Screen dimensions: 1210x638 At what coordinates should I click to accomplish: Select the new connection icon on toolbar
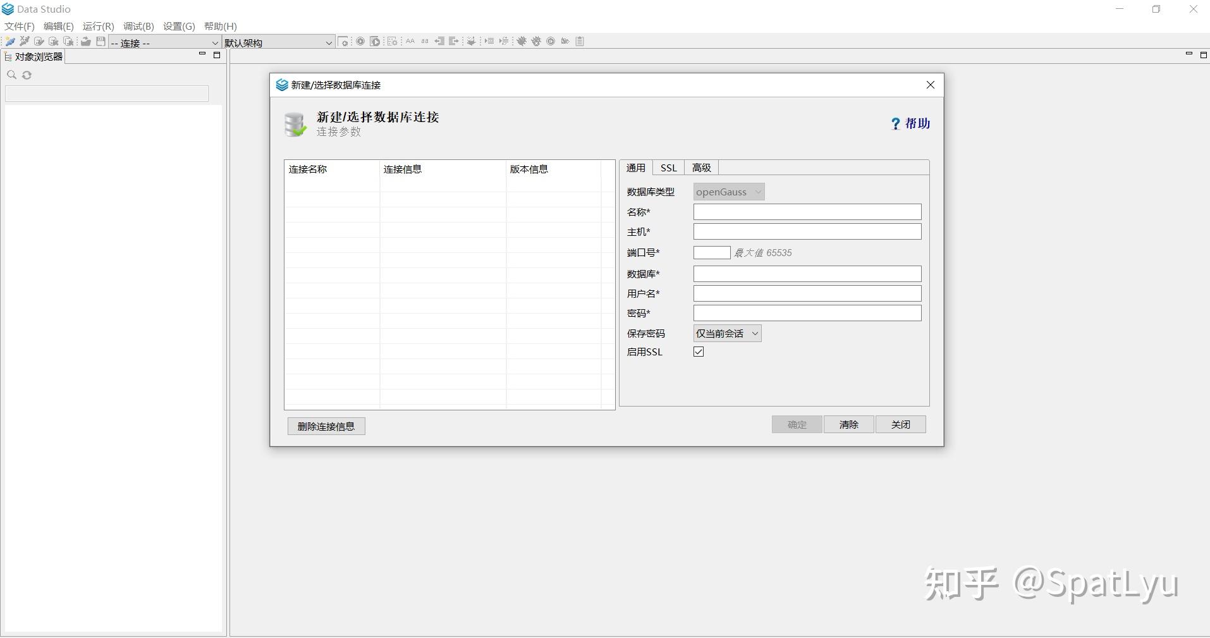9,41
